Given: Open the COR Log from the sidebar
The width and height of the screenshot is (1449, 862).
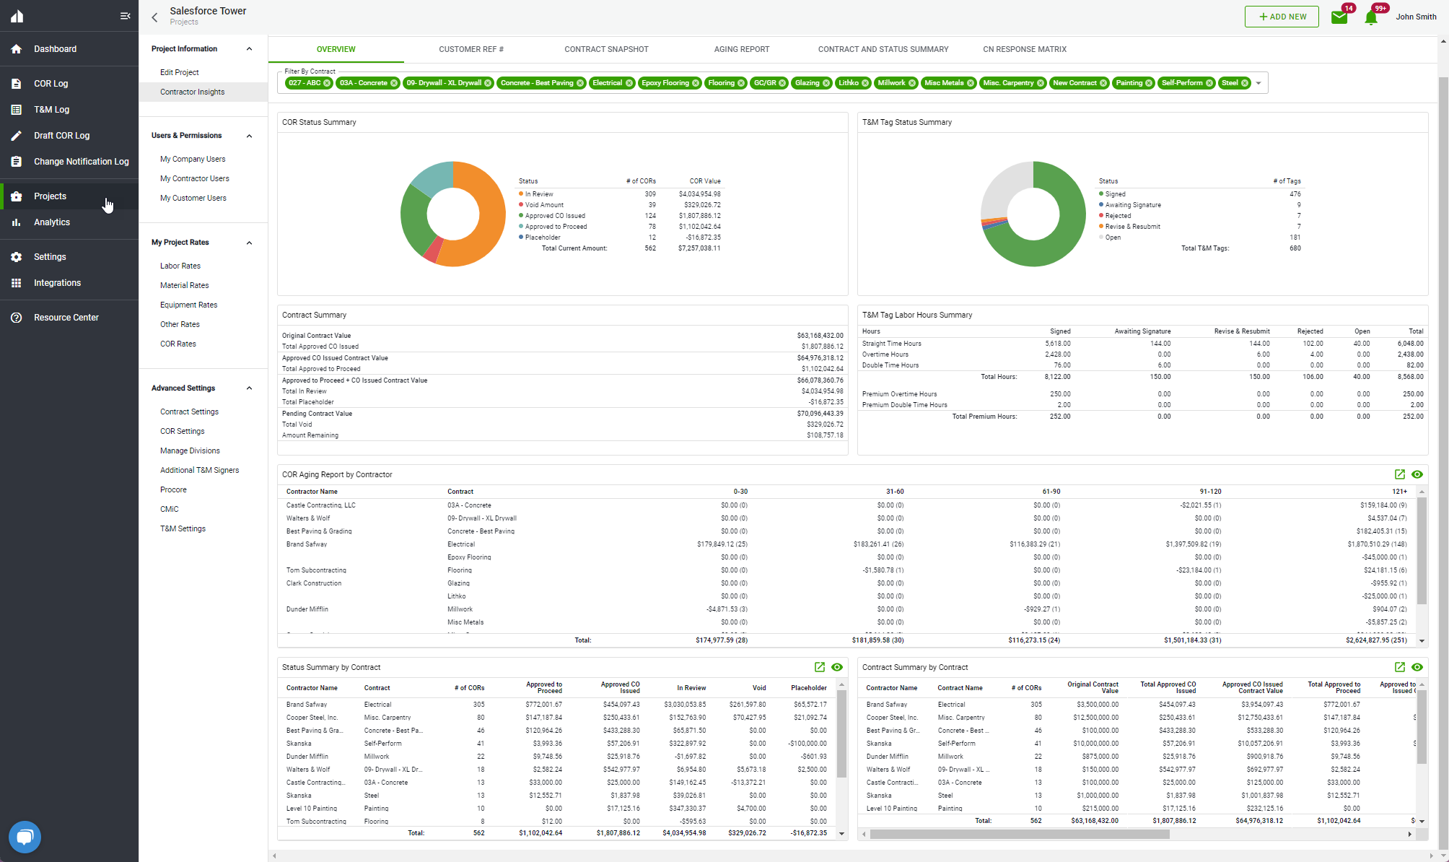Looking at the screenshot, I should [51, 83].
